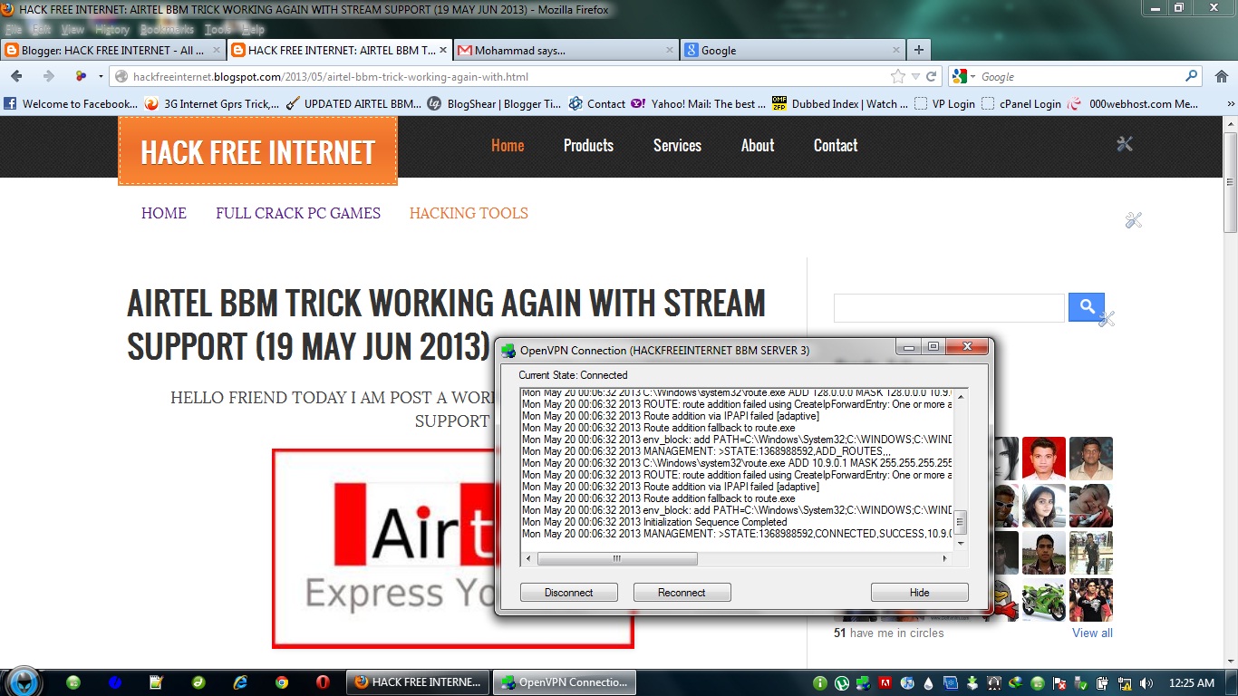Open the BlogShear bookmark
This screenshot has height=696, width=1238.
pyautogui.click(x=495, y=104)
